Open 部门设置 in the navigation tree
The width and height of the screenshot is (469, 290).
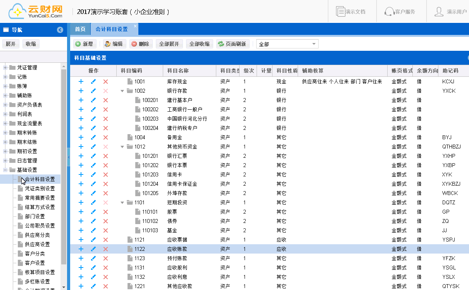pos(35,216)
